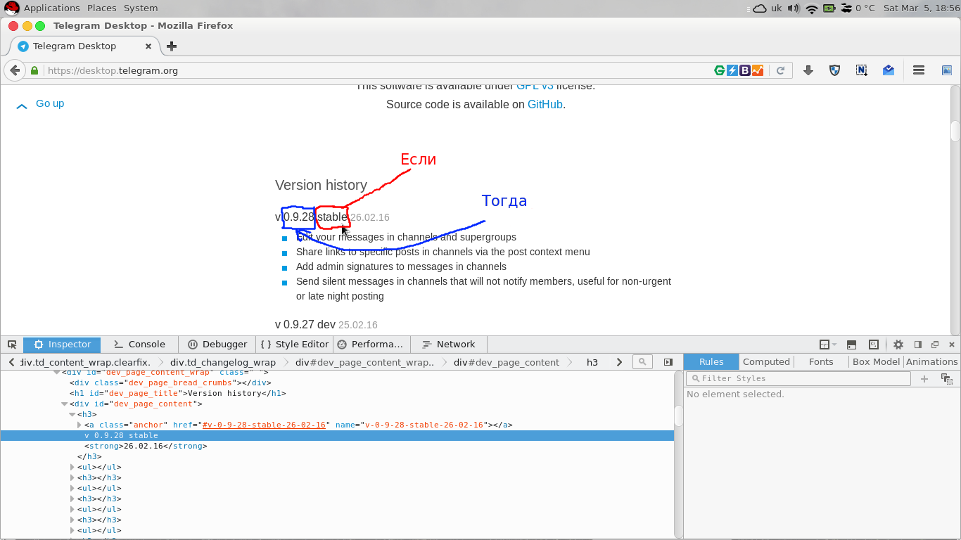Image resolution: width=961 pixels, height=540 pixels.
Task: Click the green padlock site identity icon
Action: (34, 70)
